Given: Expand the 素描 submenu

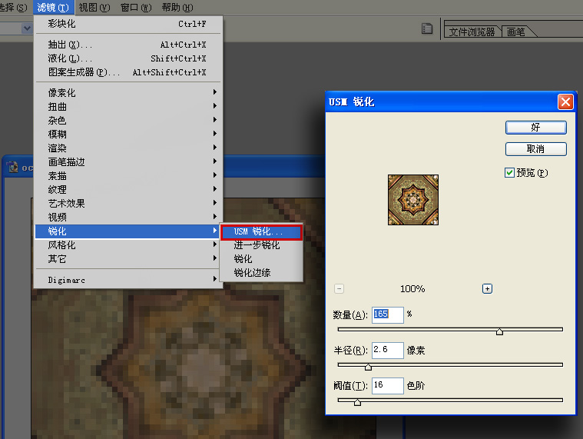Looking at the screenshot, I should click(x=128, y=175).
